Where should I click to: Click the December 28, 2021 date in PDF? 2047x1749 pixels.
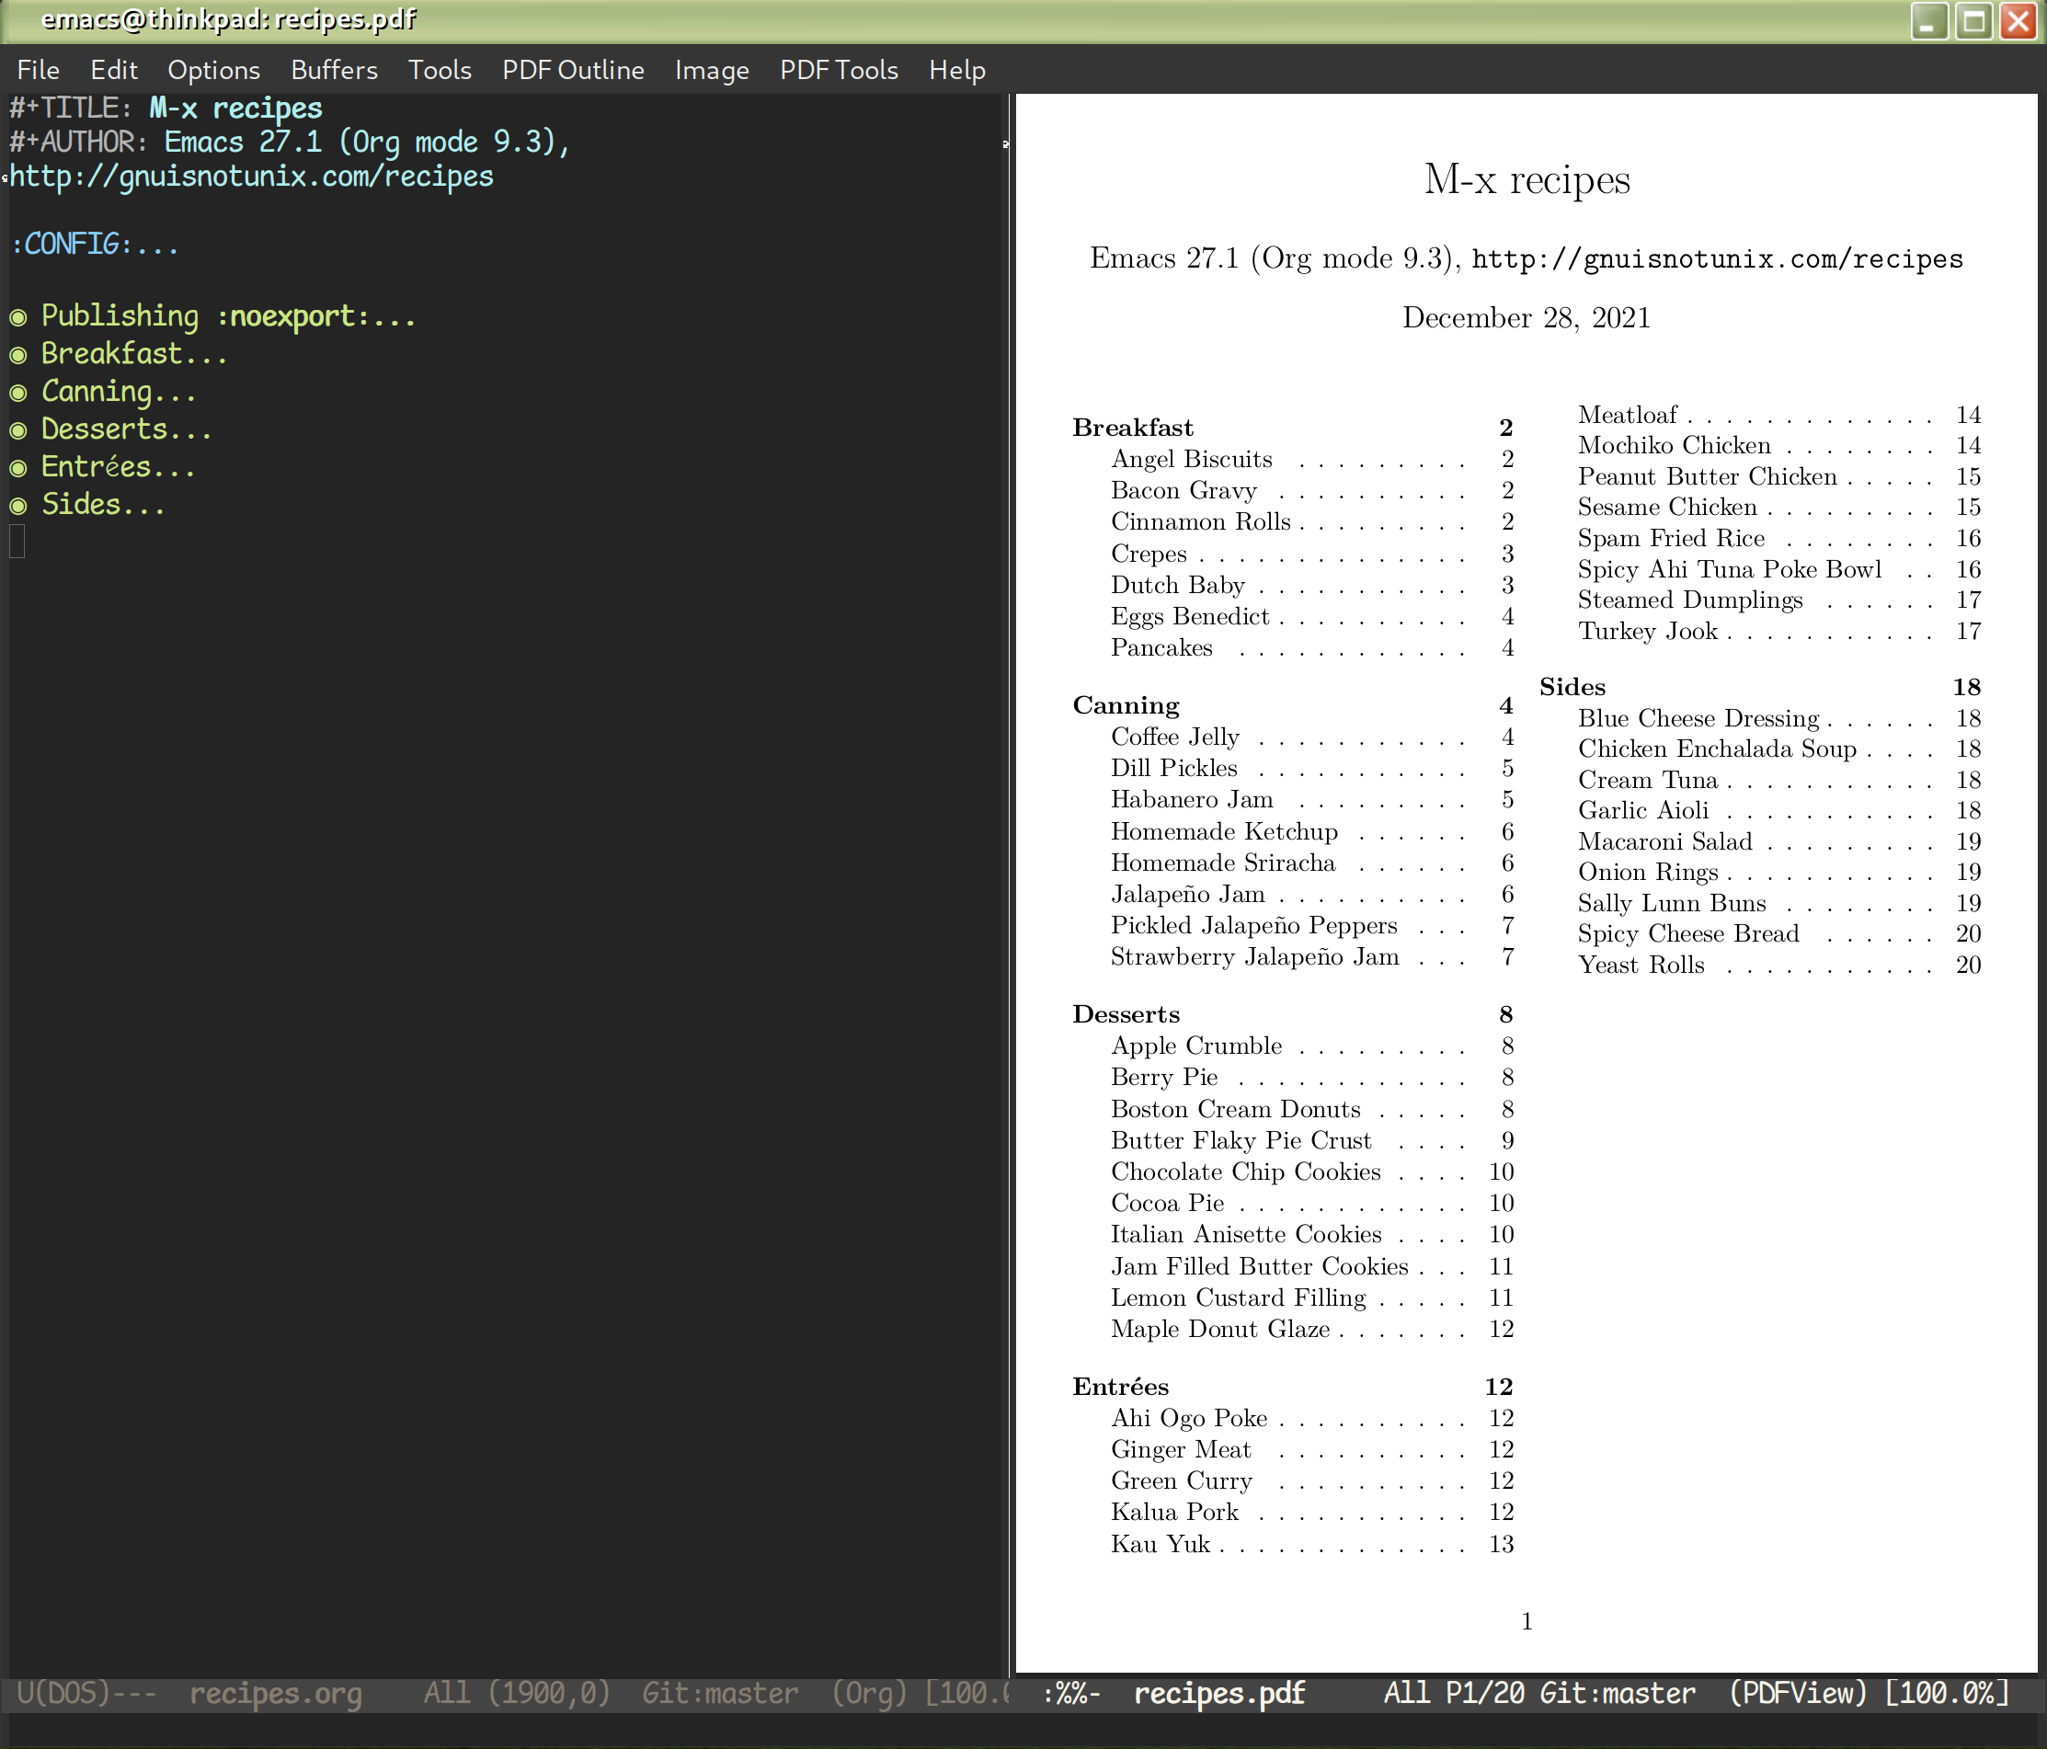pyautogui.click(x=1527, y=317)
